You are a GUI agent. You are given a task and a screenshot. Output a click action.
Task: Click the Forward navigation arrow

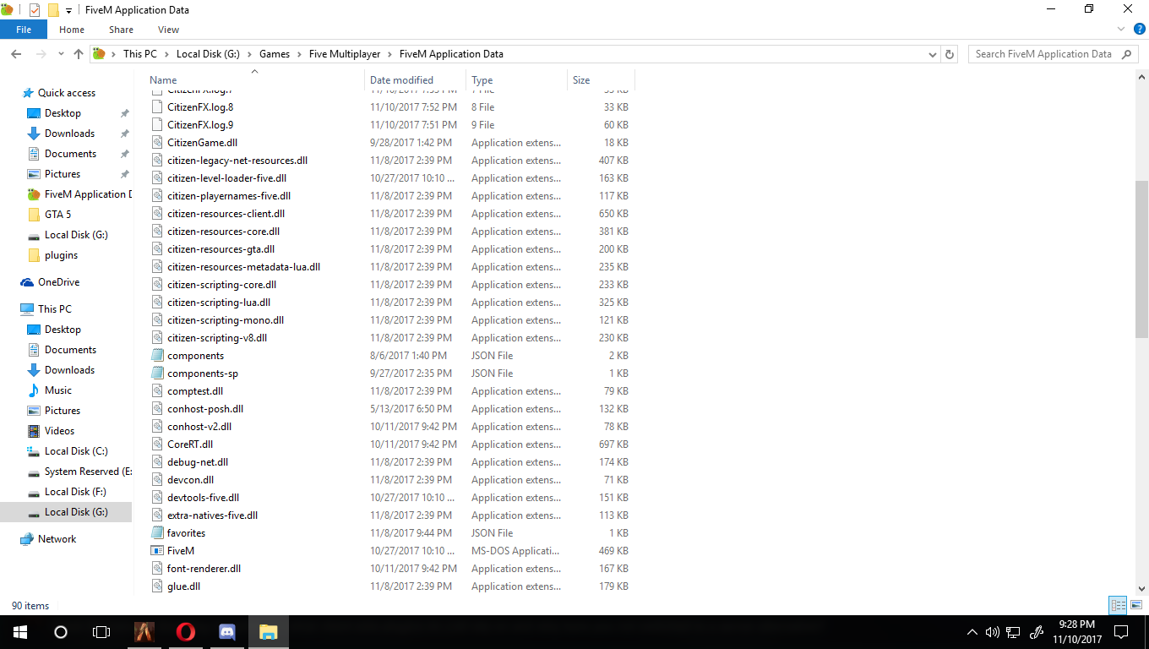point(41,54)
